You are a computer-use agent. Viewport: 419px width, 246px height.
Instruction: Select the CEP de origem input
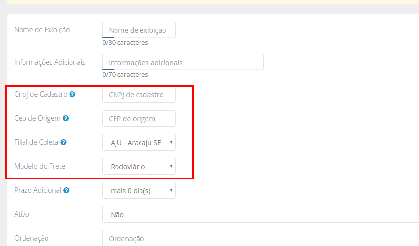[x=139, y=118]
